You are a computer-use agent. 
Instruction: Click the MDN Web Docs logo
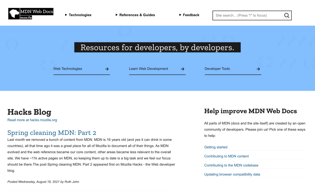pyautogui.click(x=31, y=13)
